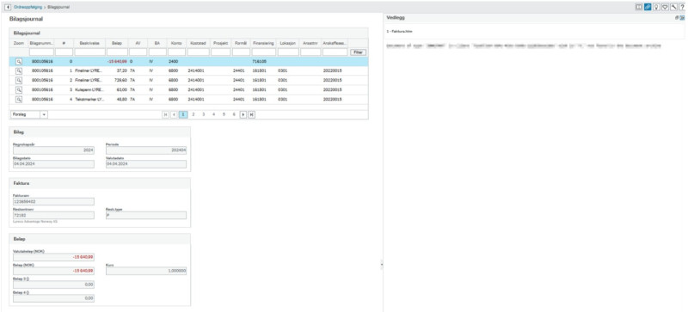Viewport: 688px width, 312px height.
Task: Zoom into row 1 Fineliner 37,20
Action: pos(19,70)
